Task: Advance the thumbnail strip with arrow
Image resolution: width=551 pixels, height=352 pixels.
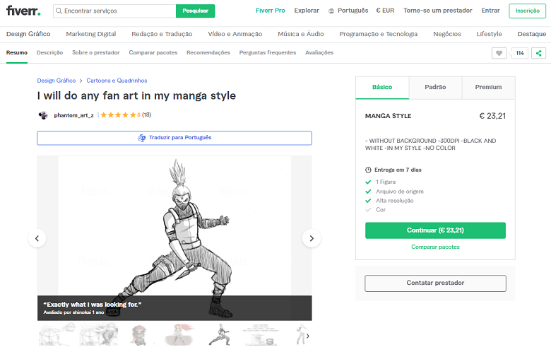Action: pos(307,336)
